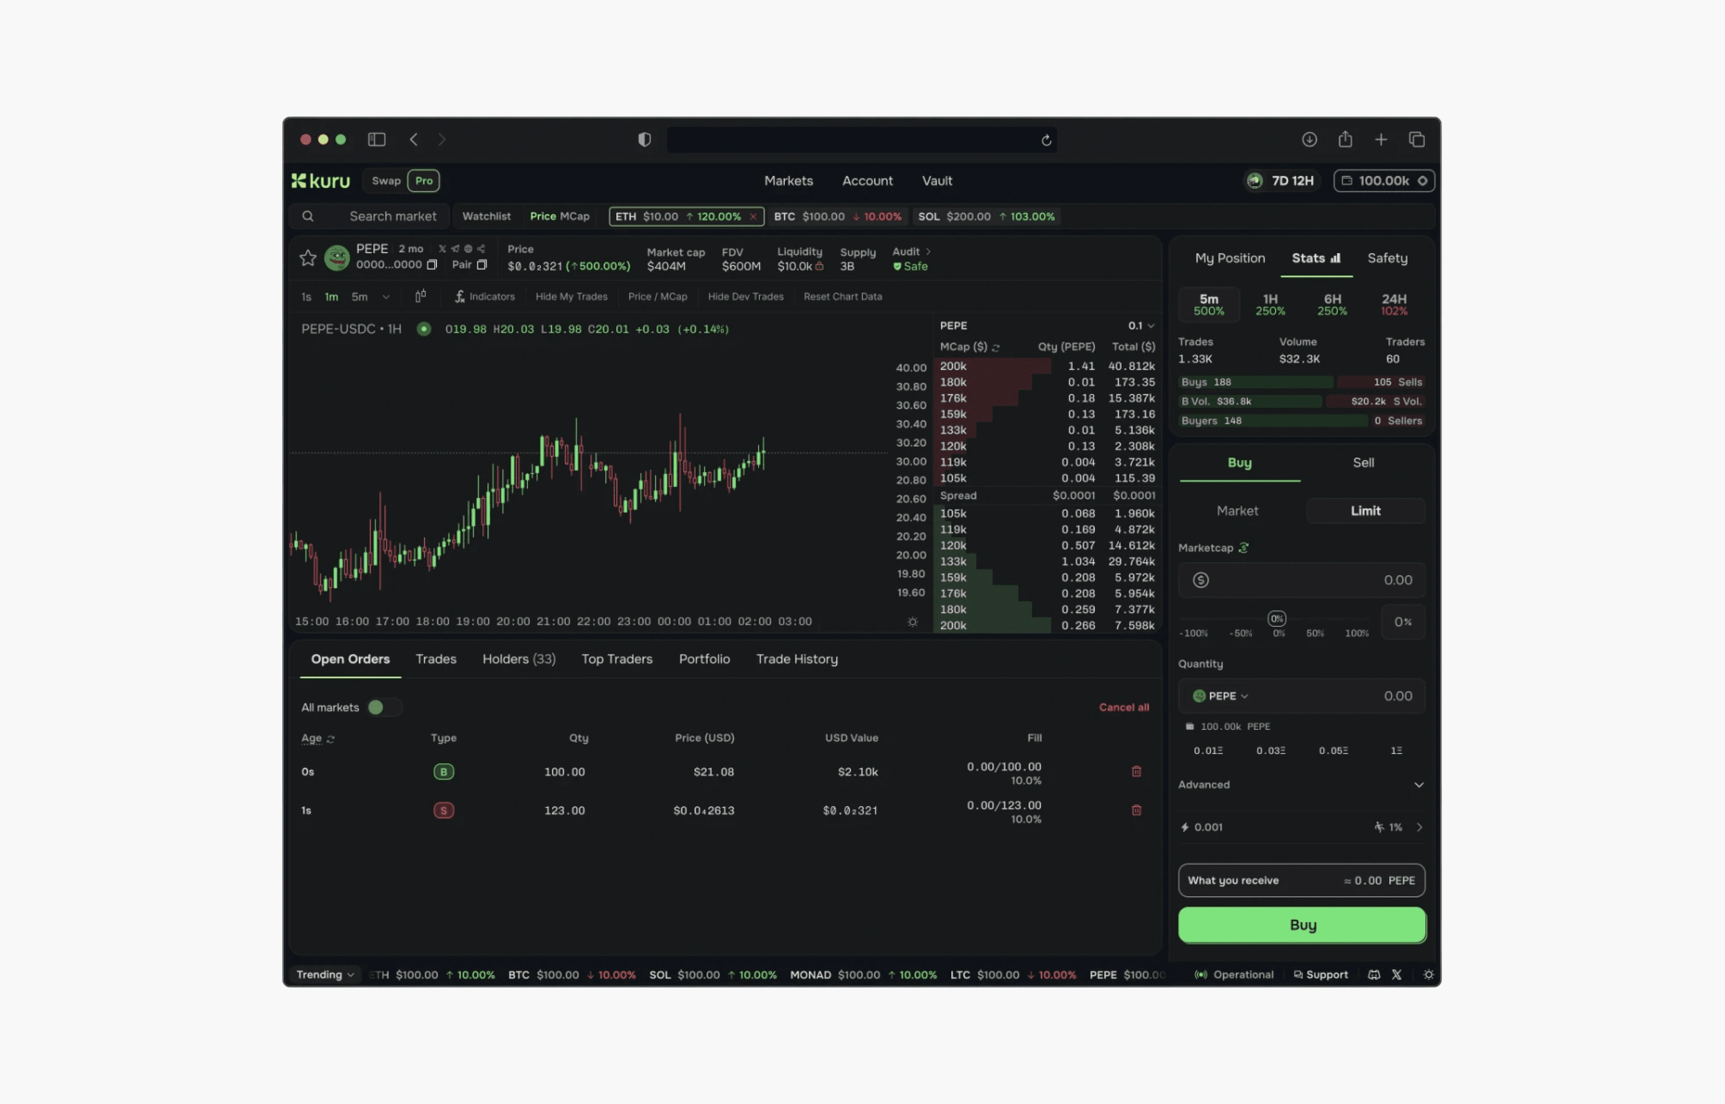Open the PEPE quantity token dropdown
Viewport: 1725px width, 1104px height.
coord(1220,696)
